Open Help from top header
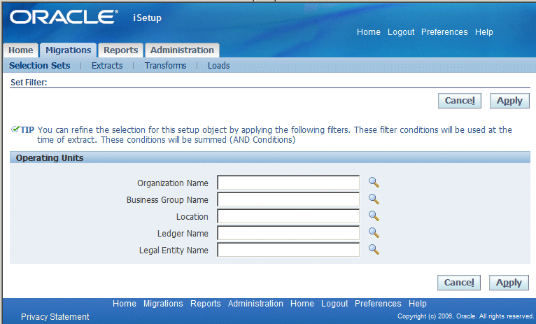Viewport: 536px width, 324px height. (x=484, y=32)
